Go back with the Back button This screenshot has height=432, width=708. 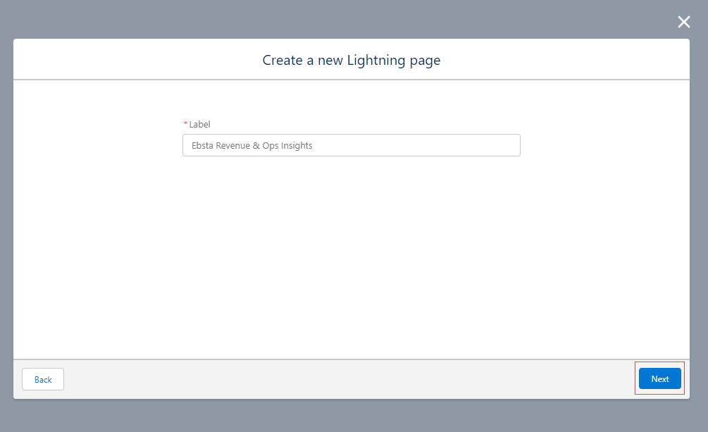43,379
